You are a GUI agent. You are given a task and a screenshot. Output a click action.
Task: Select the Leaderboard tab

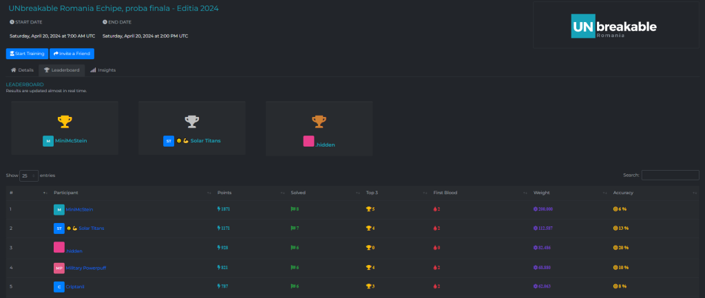[x=61, y=70]
